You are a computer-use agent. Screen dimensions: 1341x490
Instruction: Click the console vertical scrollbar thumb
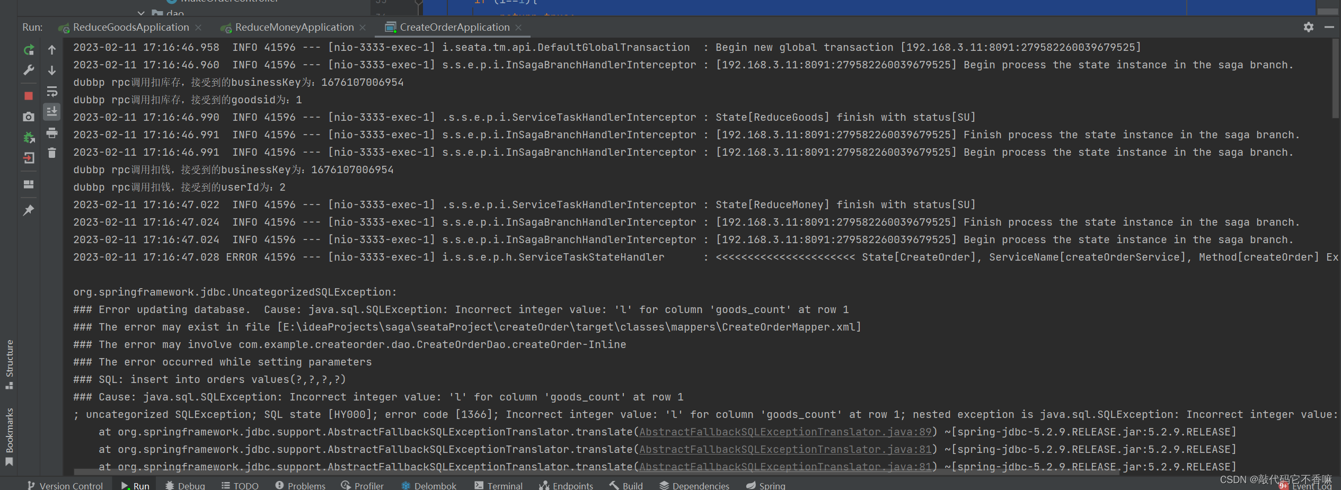1336,78
